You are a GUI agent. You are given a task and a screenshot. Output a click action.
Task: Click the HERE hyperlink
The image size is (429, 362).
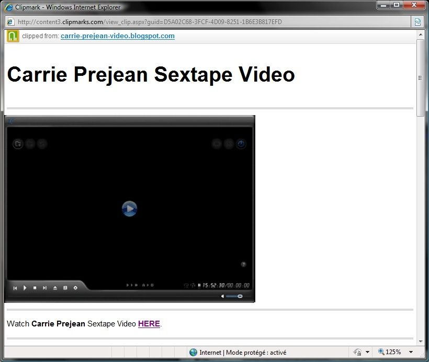(149, 324)
